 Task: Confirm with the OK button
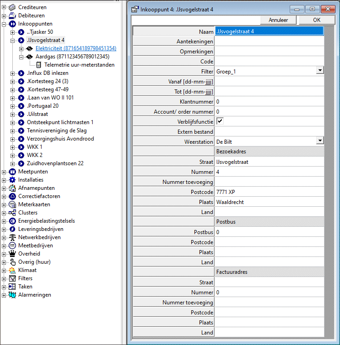pyautogui.click(x=316, y=20)
